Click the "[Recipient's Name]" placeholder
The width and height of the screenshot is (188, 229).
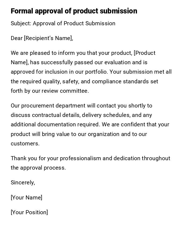point(48,38)
